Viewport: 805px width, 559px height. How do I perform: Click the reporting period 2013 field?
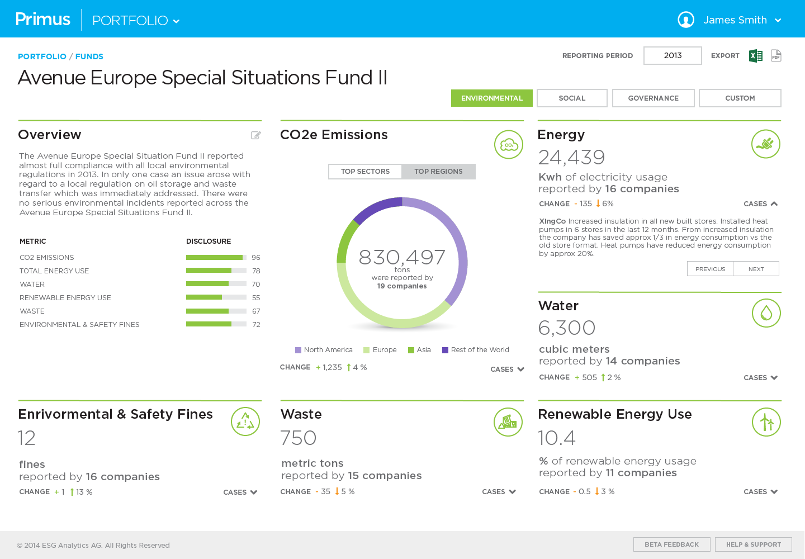pos(673,55)
